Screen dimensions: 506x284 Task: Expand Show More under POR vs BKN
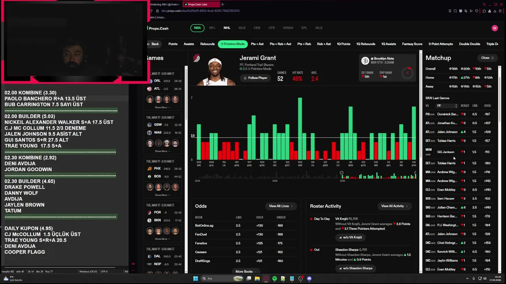(162, 239)
